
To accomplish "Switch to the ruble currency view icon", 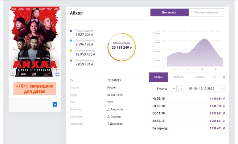I will (x=214, y=77).
